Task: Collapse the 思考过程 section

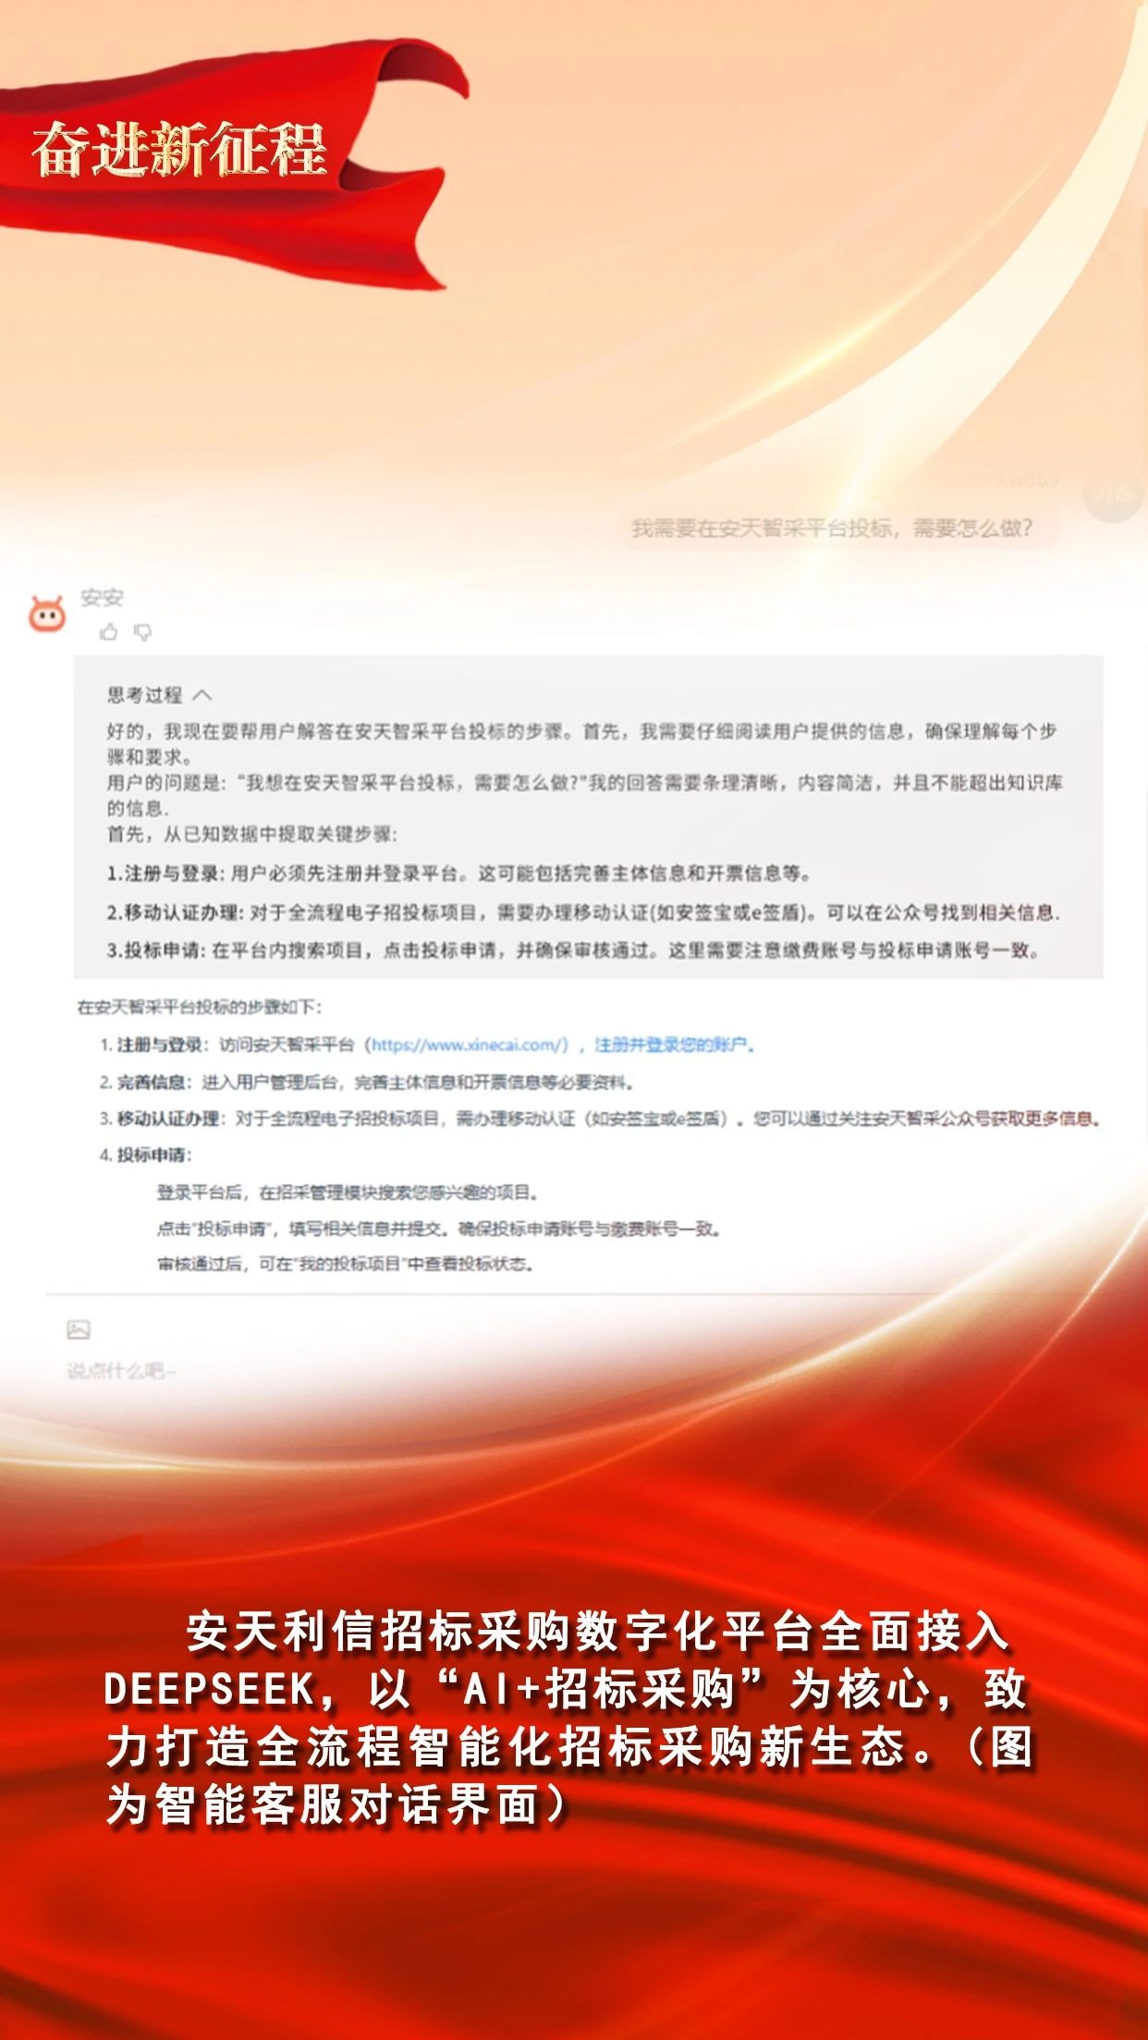Action: click(202, 695)
